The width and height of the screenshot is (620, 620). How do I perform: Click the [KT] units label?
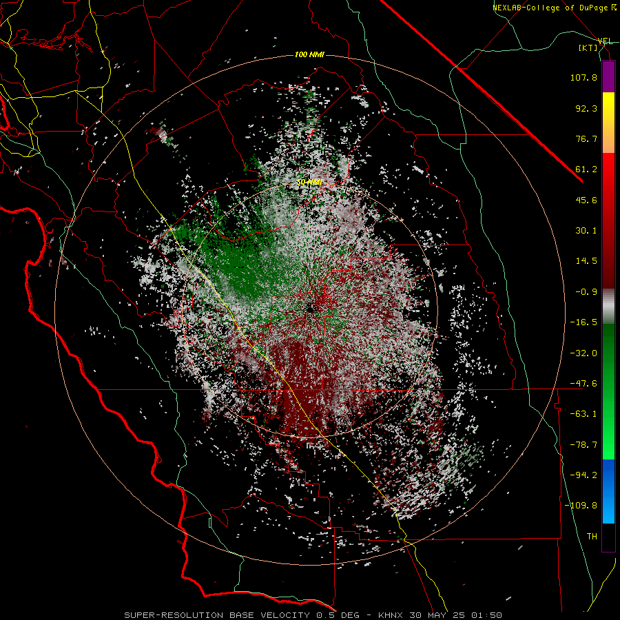(x=588, y=48)
